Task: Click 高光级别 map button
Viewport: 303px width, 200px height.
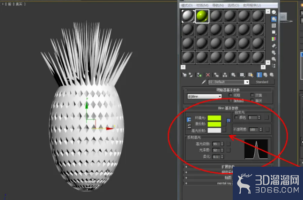Action: (x=229, y=144)
